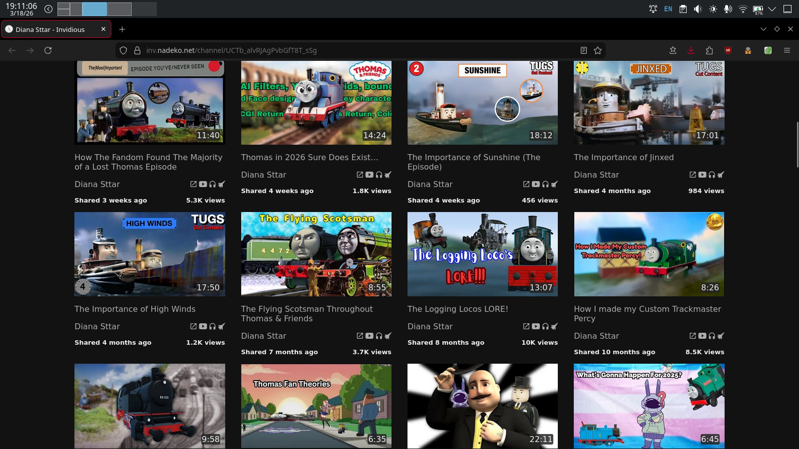Click the show desktop panel button

pos(788,9)
